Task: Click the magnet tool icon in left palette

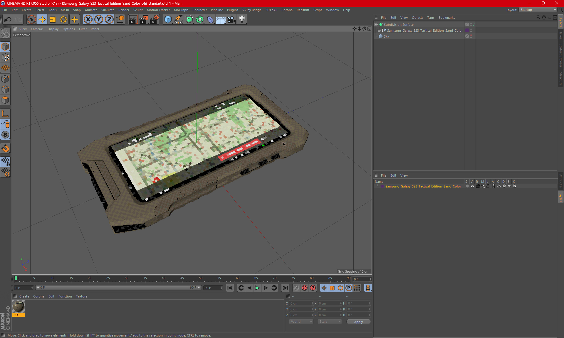Action: (5, 148)
